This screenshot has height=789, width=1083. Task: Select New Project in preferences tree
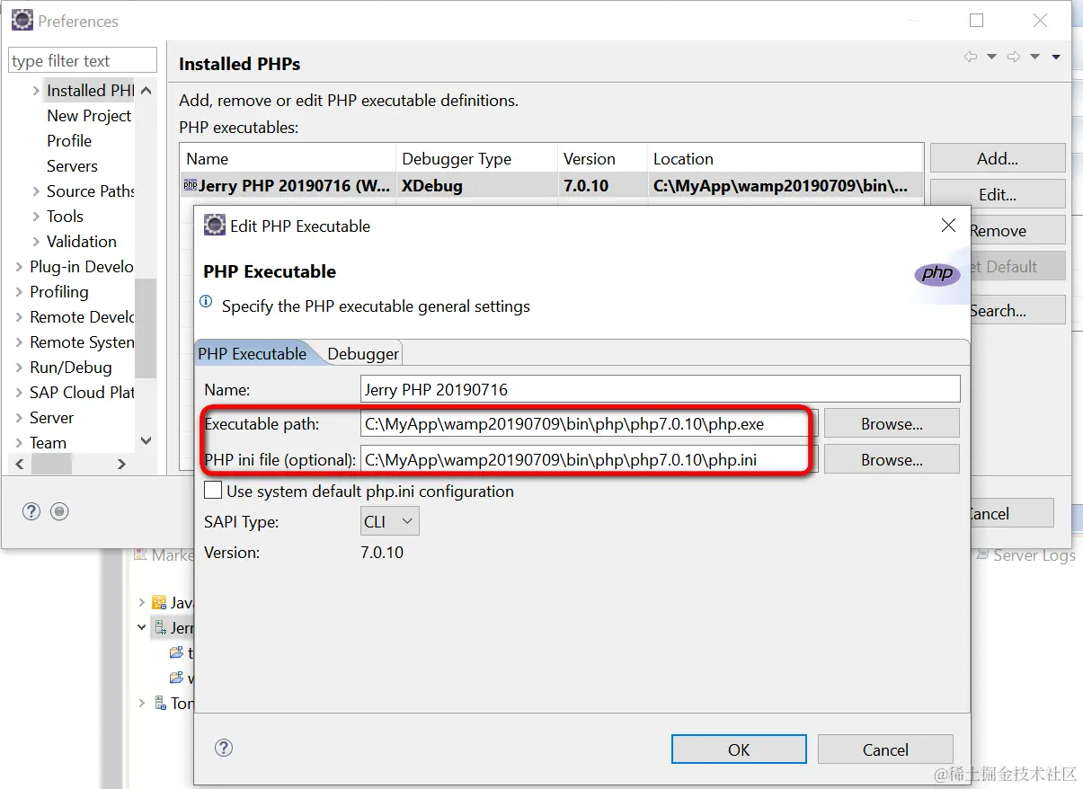click(x=89, y=115)
